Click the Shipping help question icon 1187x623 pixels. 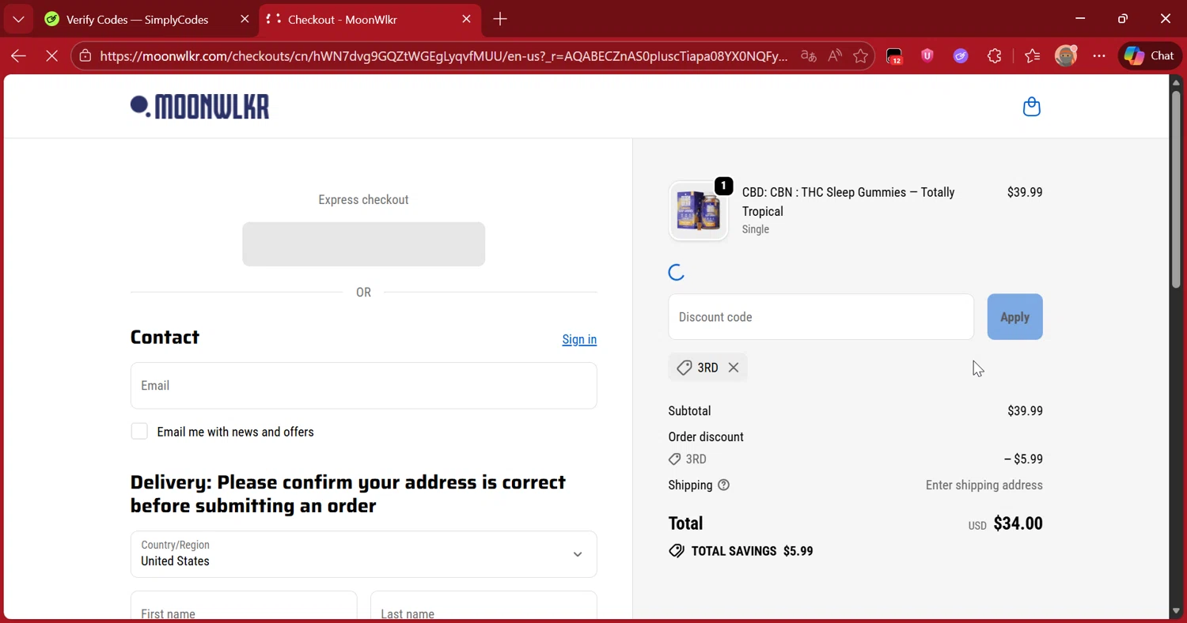point(723,485)
